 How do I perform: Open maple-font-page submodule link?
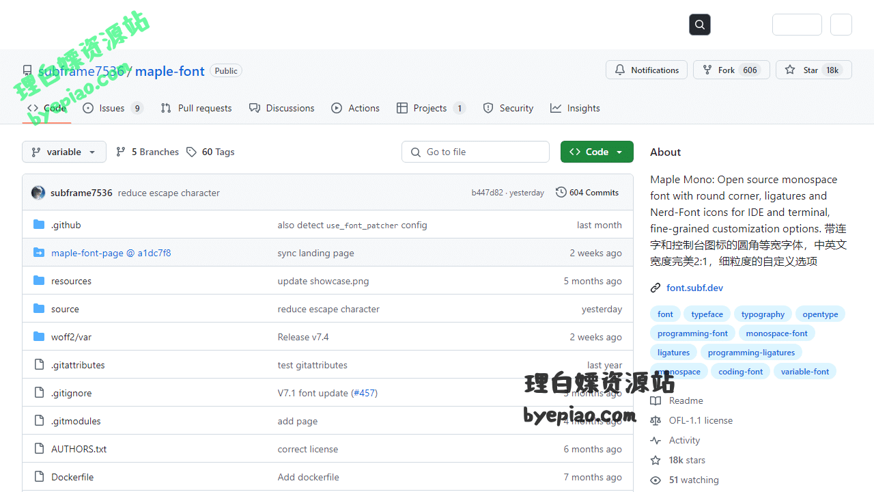(x=111, y=253)
